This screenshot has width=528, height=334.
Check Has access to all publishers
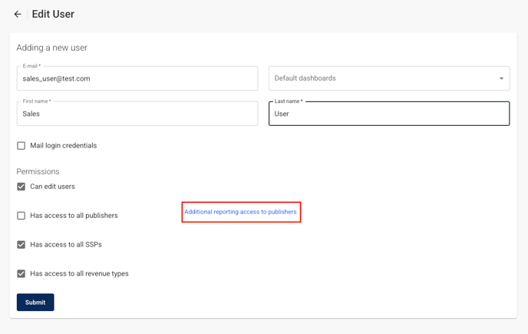21,215
